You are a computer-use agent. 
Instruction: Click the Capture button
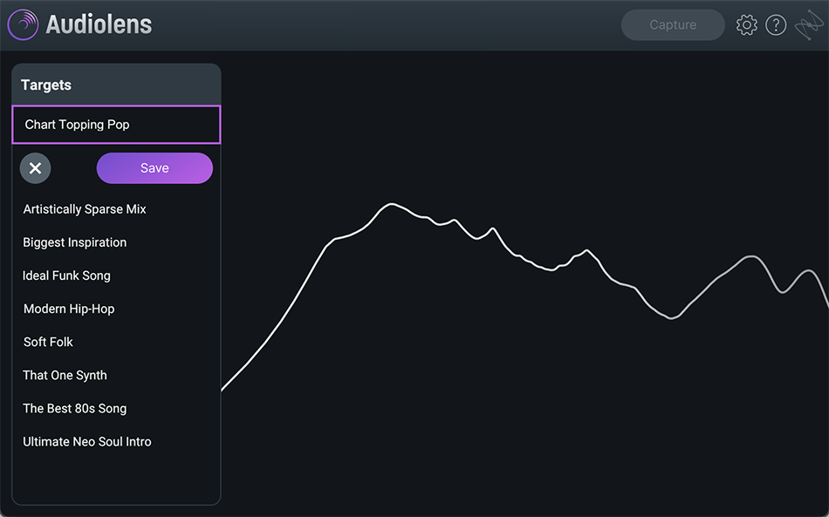point(673,24)
